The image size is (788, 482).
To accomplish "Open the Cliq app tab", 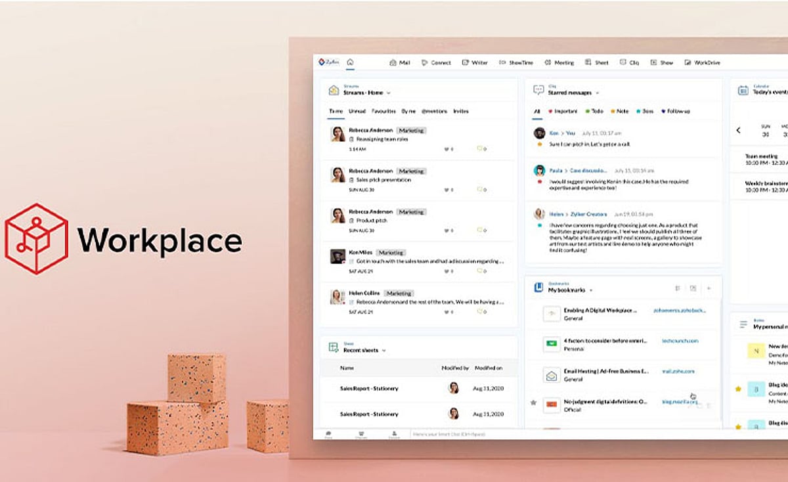I will tap(629, 62).
